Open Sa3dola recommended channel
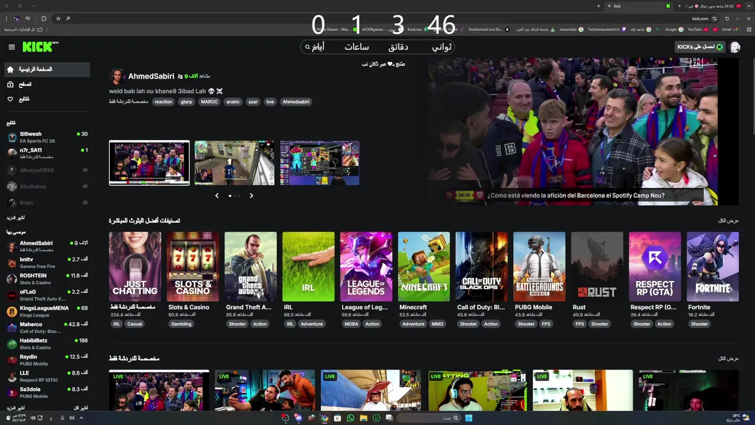 point(47,393)
